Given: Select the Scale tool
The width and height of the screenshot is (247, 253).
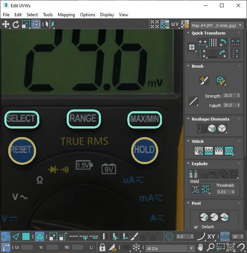Looking at the screenshot, I should point(26,24).
